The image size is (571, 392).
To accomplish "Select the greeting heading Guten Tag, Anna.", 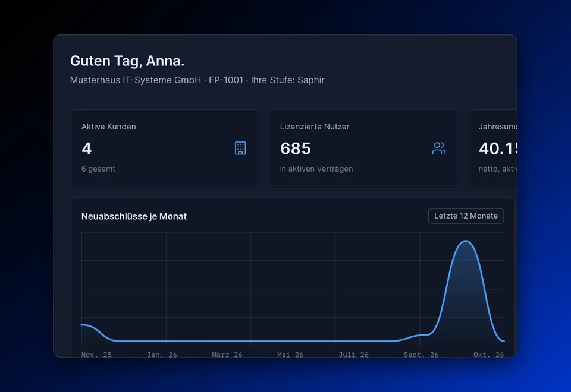I will click(x=127, y=61).
